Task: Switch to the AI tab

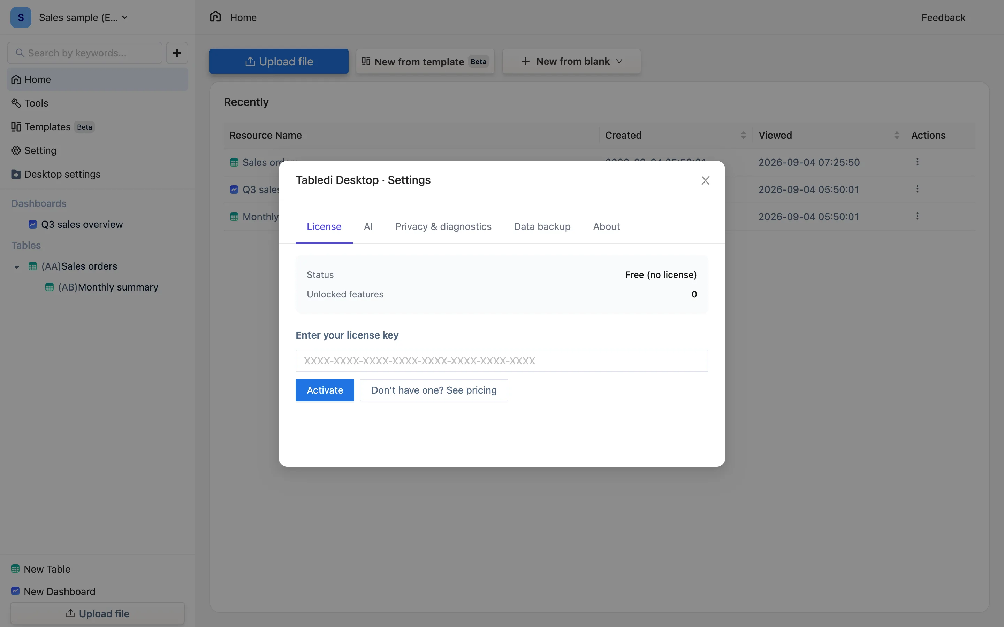Action: click(368, 226)
